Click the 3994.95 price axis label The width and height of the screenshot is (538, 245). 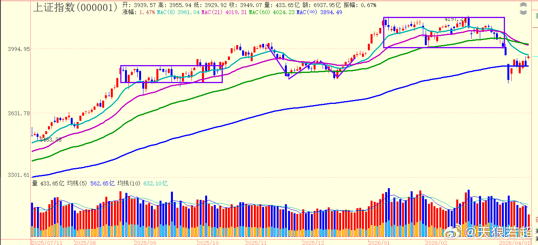point(18,49)
